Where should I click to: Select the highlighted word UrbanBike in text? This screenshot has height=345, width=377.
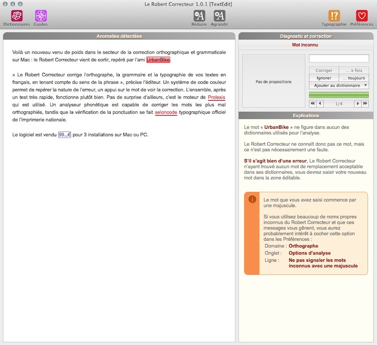click(158, 60)
